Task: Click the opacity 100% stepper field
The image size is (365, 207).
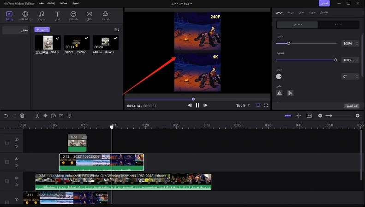Action: [x=350, y=60]
